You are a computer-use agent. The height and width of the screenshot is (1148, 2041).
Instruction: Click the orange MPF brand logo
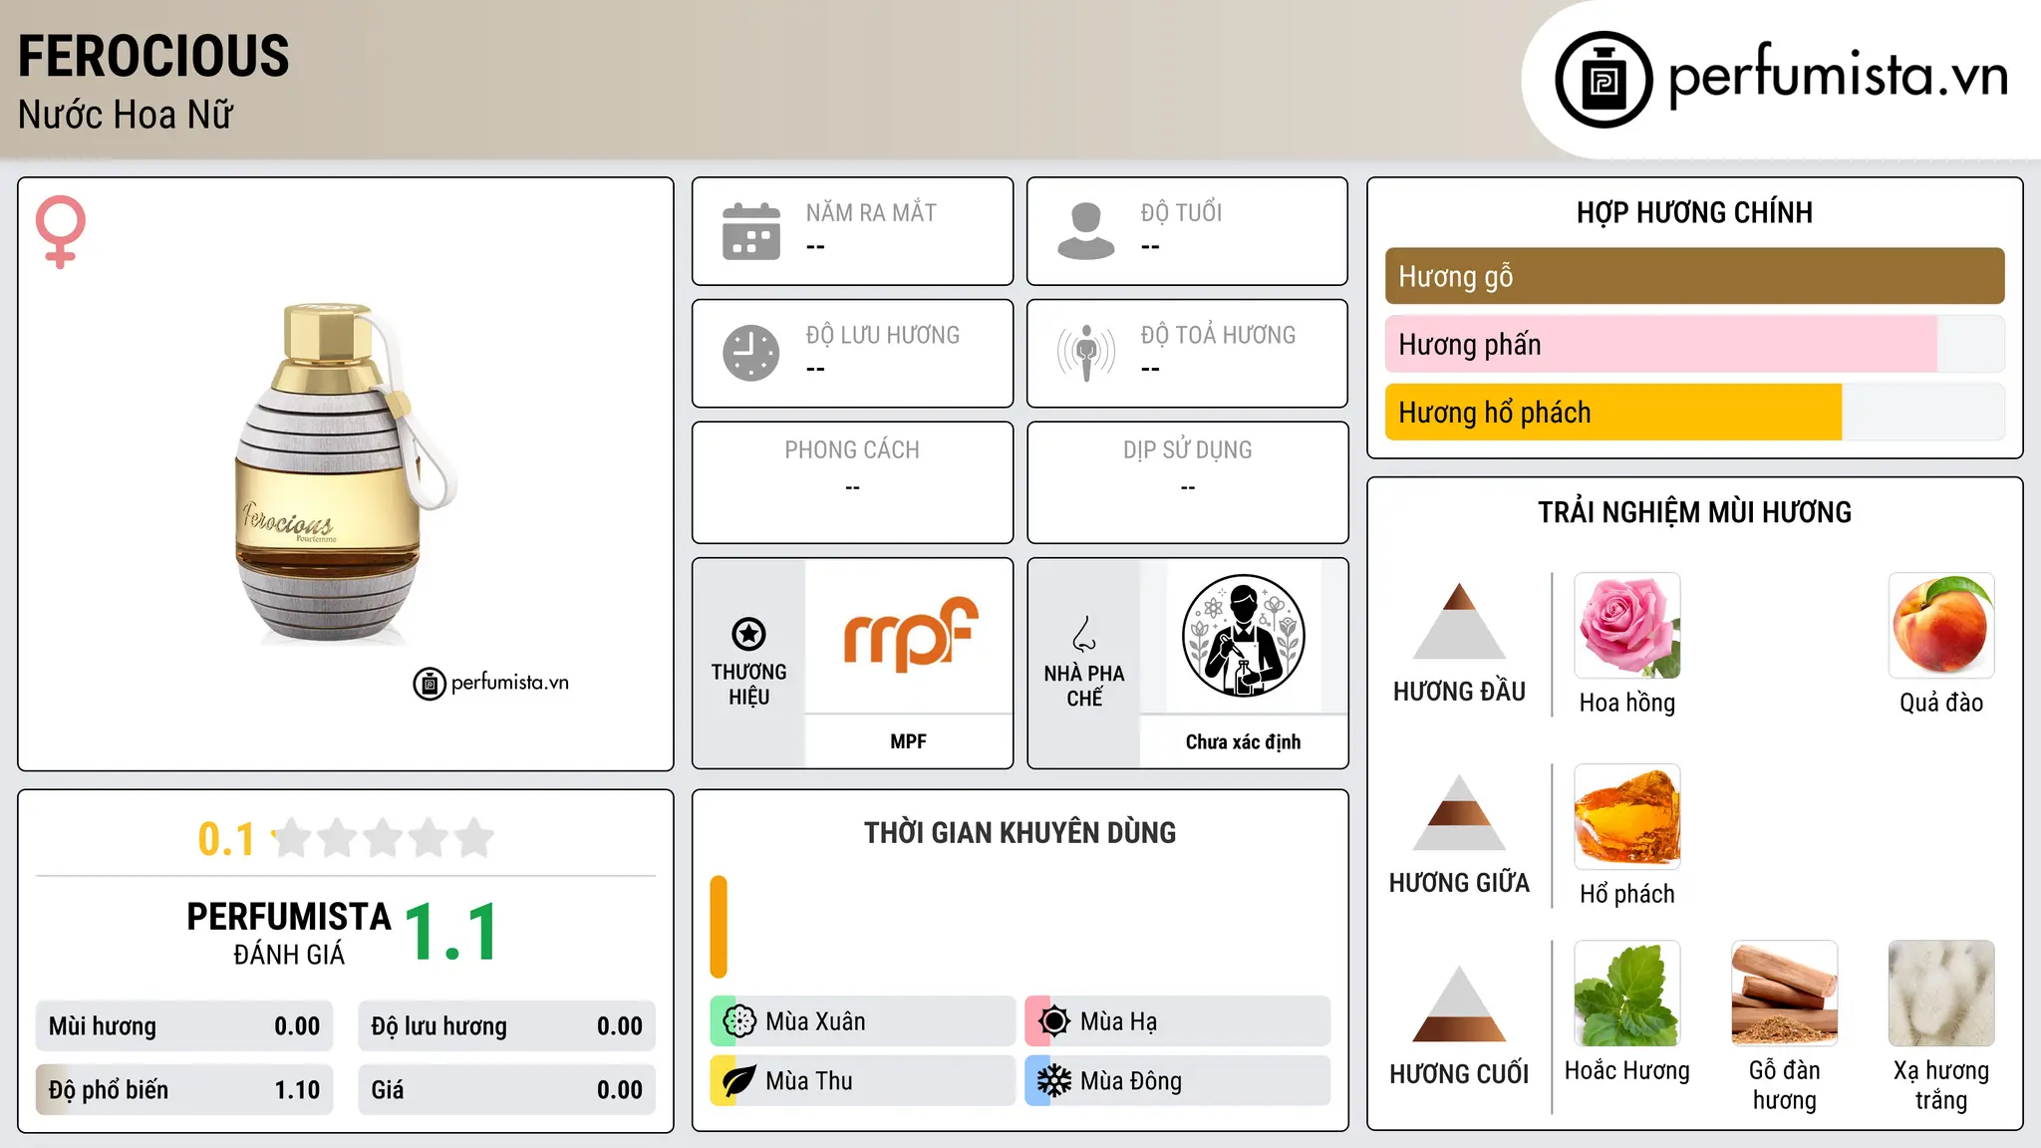click(x=910, y=634)
